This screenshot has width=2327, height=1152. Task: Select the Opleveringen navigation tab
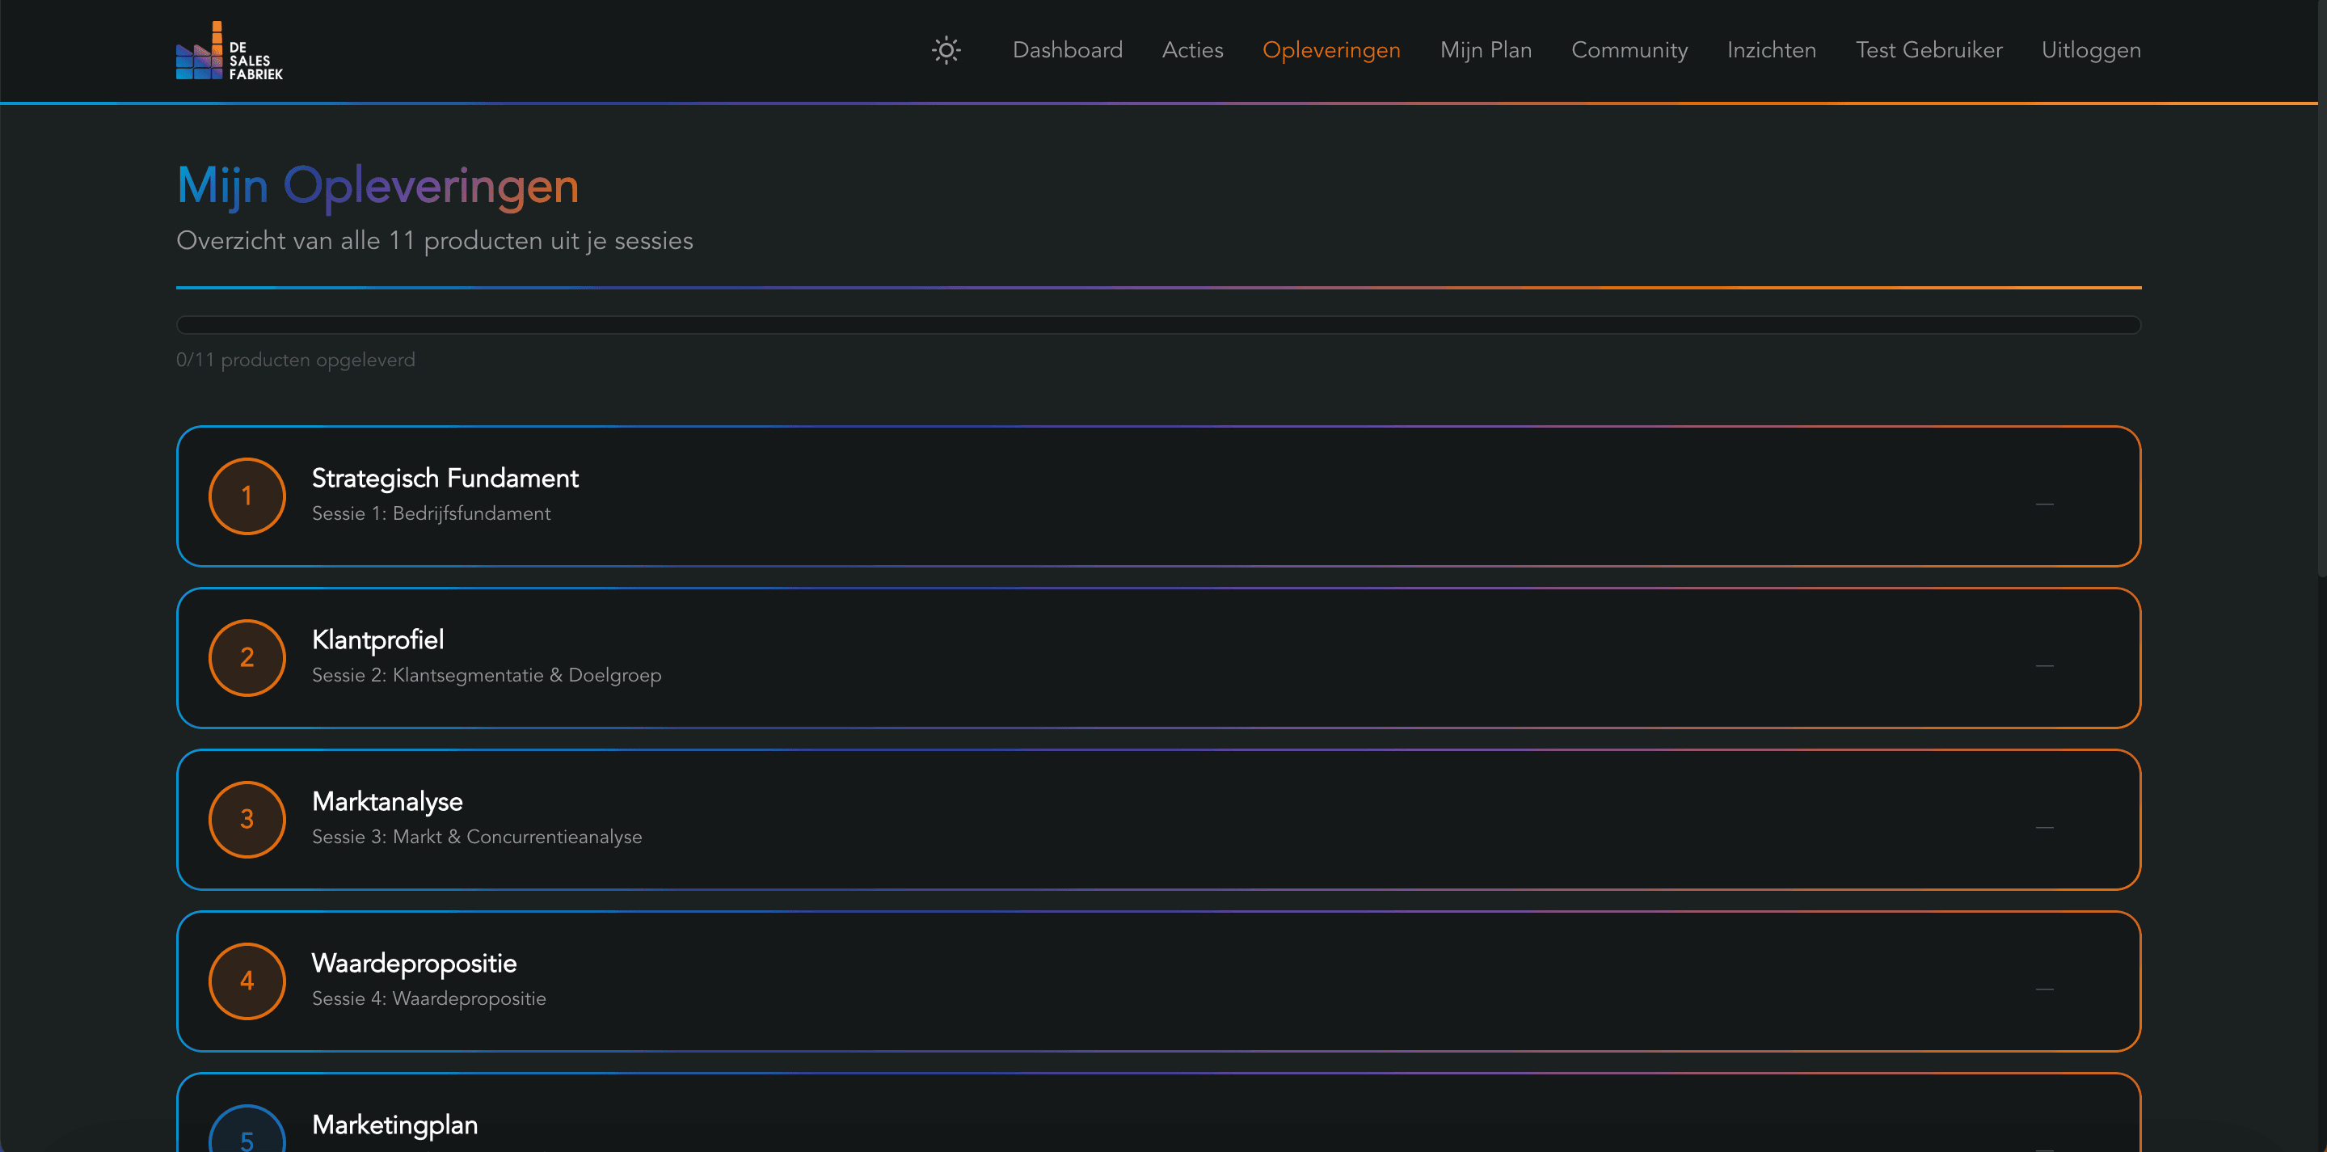point(1330,49)
